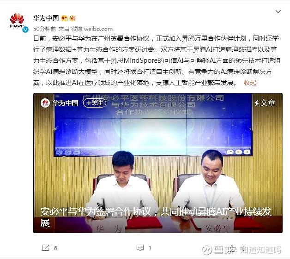Screen dimensions: 290x259
Task: Click the 华为中国 username
Action: 46,18
